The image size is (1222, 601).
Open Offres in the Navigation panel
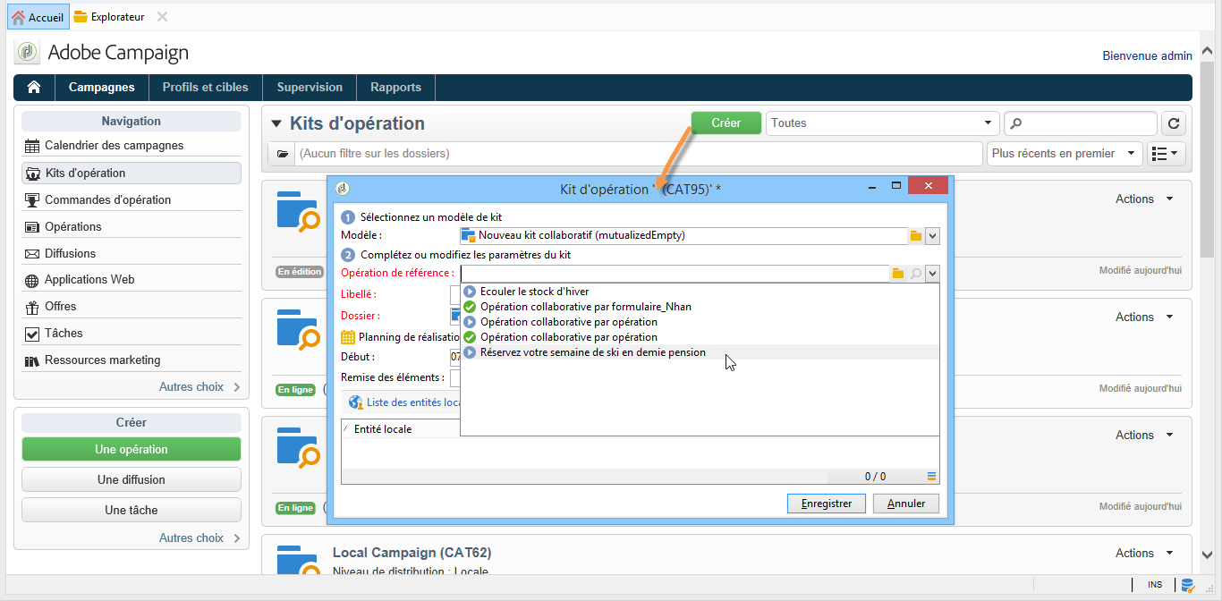[131, 306]
